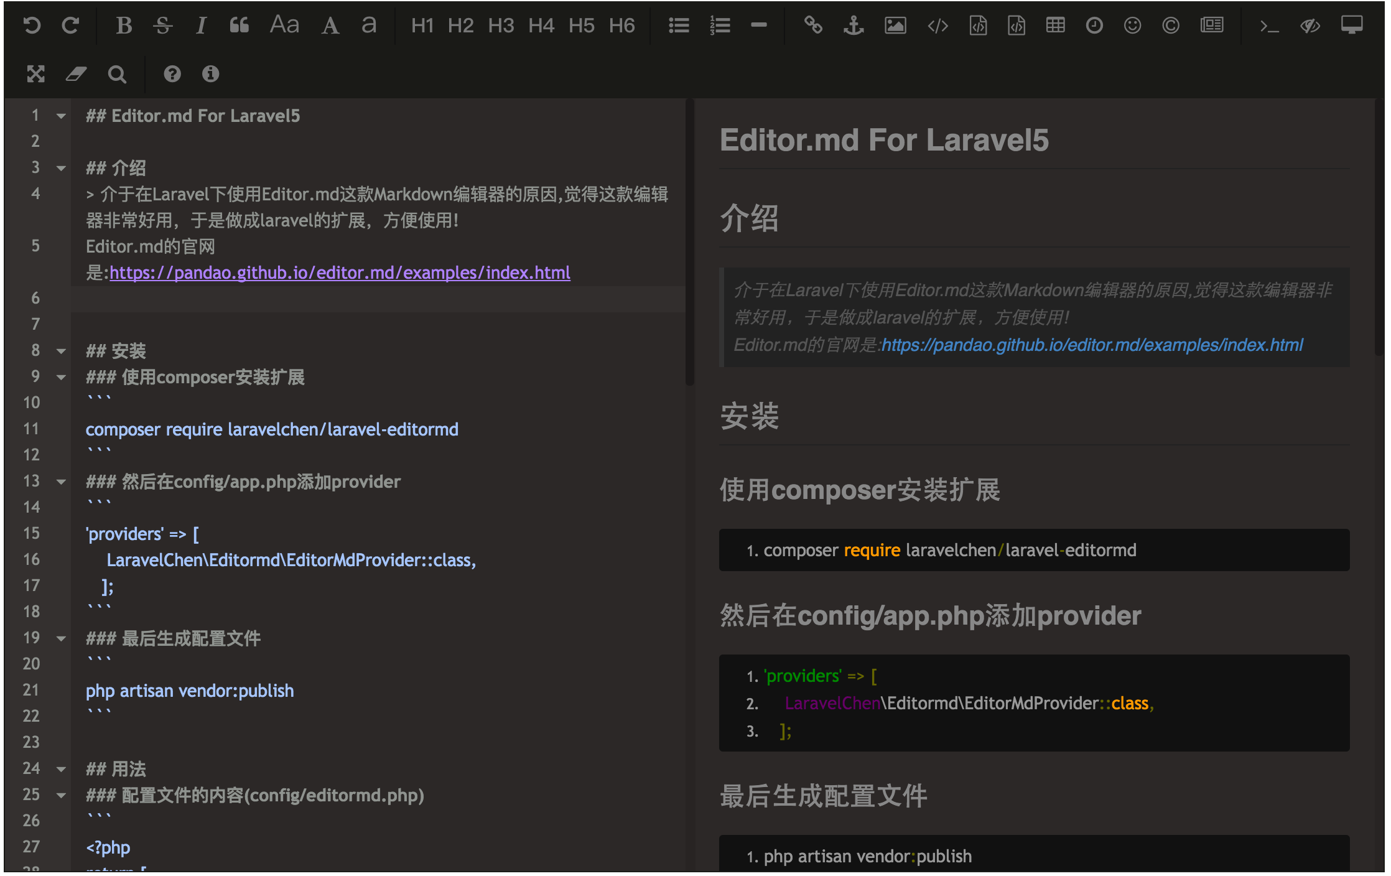The width and height of the screenshot is (1391, 876).
Task: Open the help dialog
Action: pos(172,74)
